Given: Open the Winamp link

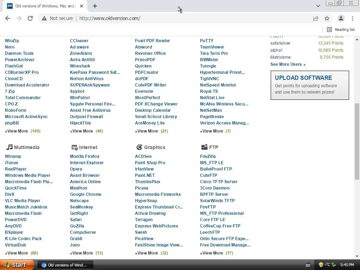Looking at the screenshot, I should point(13,156).
